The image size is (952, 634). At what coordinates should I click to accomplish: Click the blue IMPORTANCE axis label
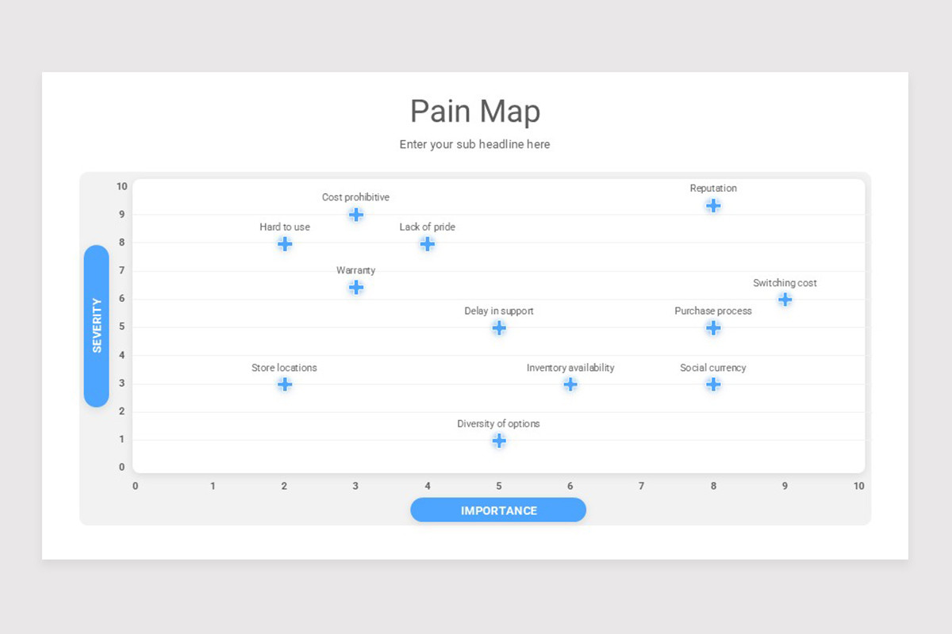click(498, 510)
